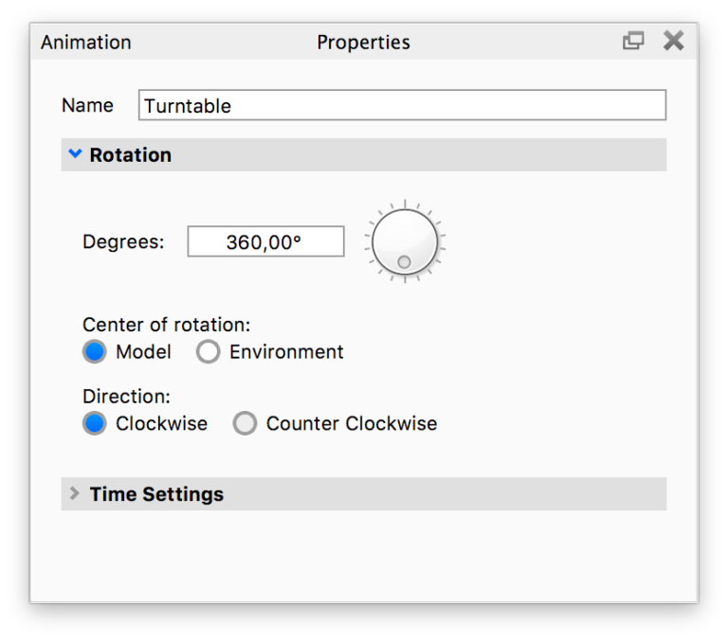
Task: Click the Animation title label
Action: 86,43
